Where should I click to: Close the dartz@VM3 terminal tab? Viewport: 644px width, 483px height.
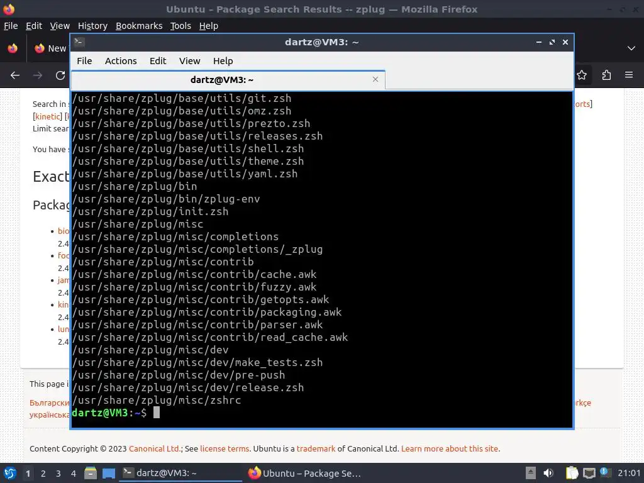click(375, 79)
